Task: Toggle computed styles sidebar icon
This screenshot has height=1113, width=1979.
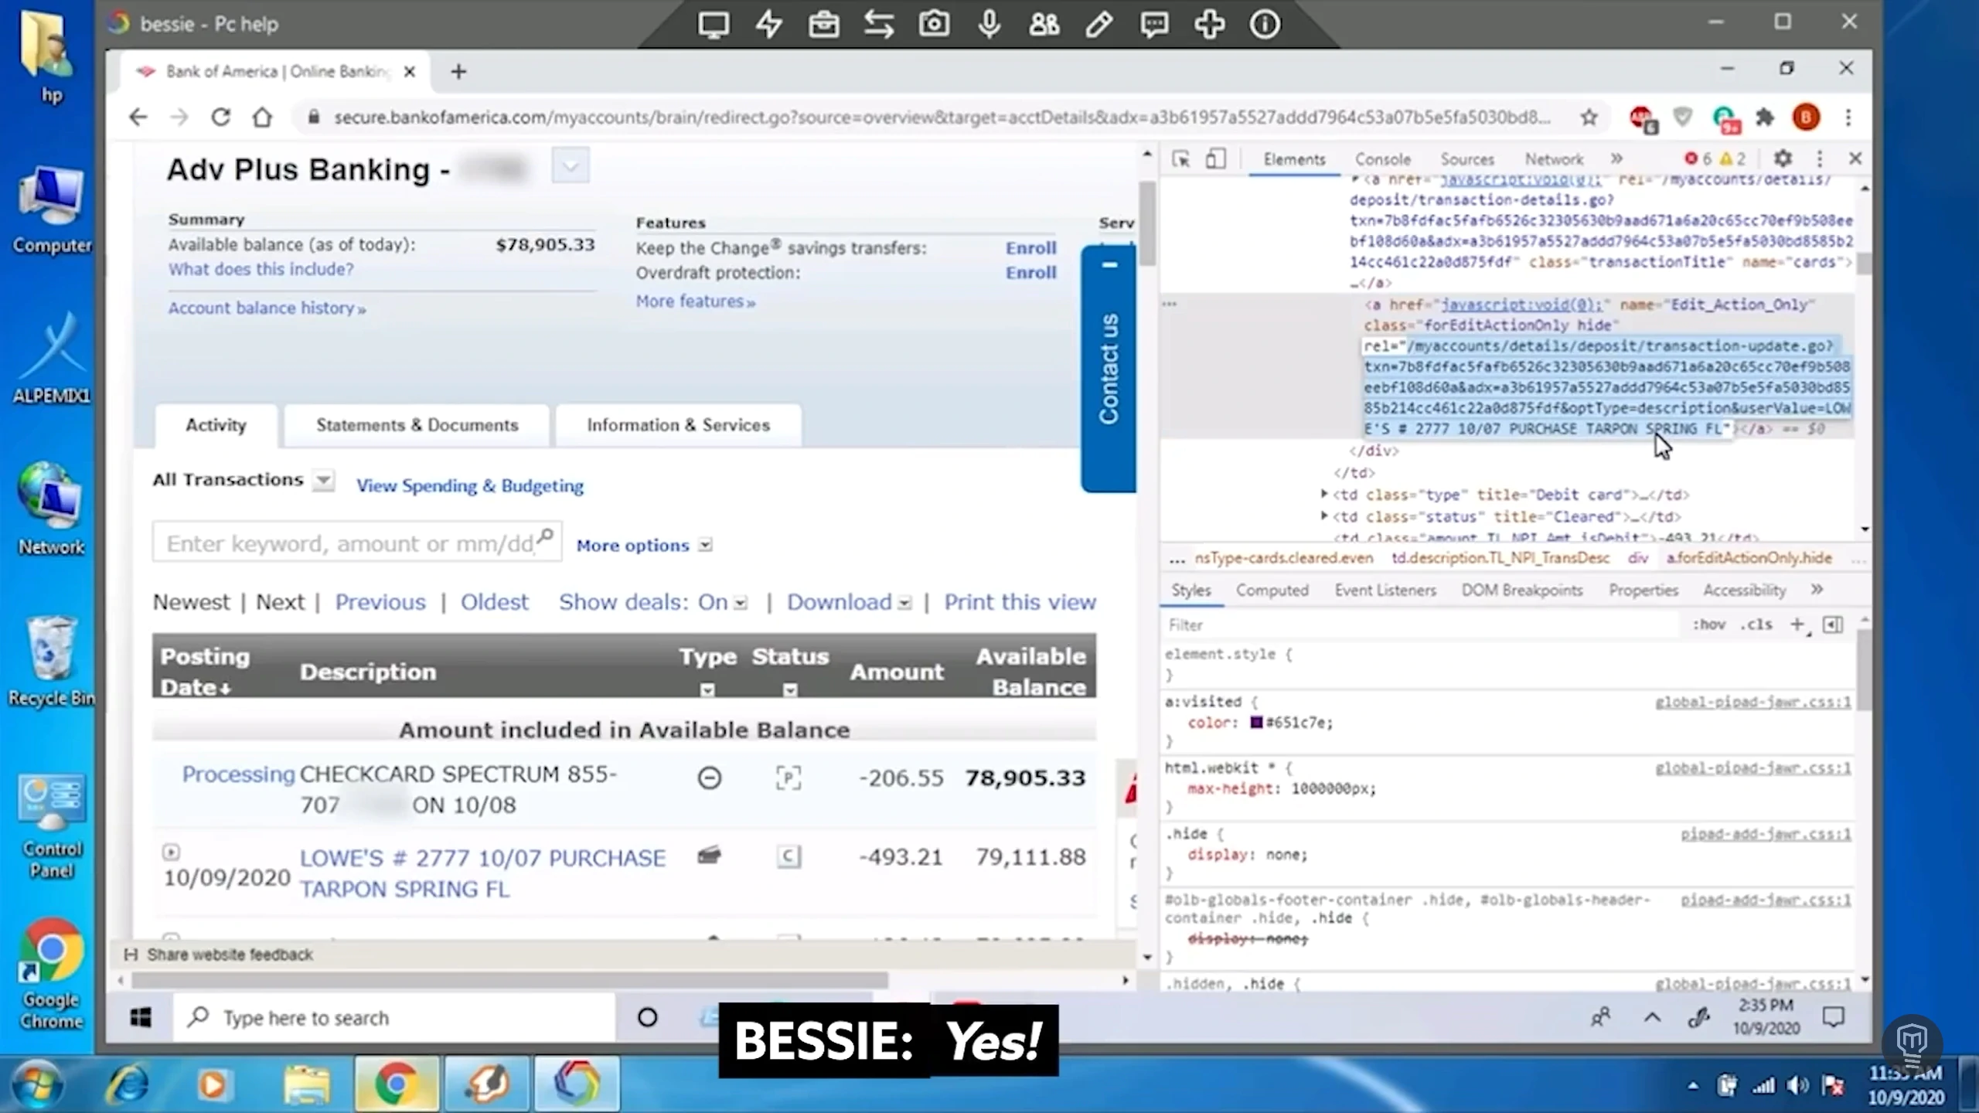Action: point(1832,625)
